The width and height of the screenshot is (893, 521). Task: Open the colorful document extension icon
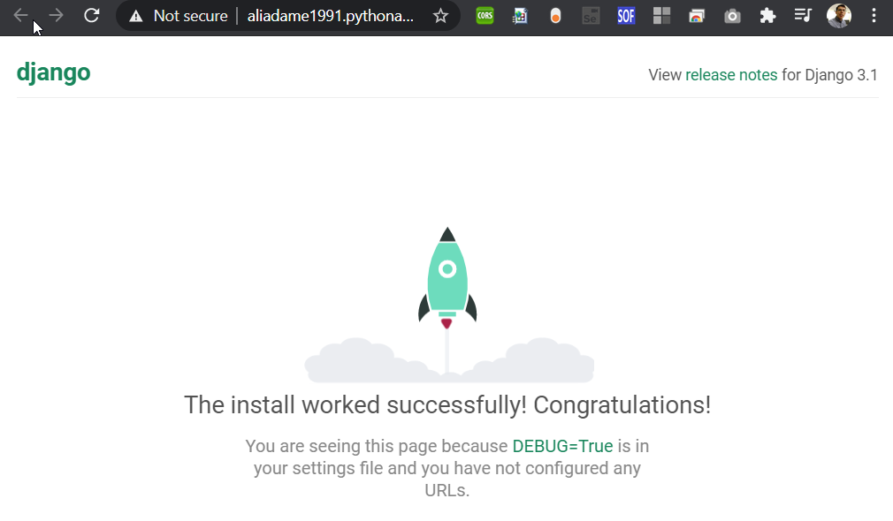point(520,16)
